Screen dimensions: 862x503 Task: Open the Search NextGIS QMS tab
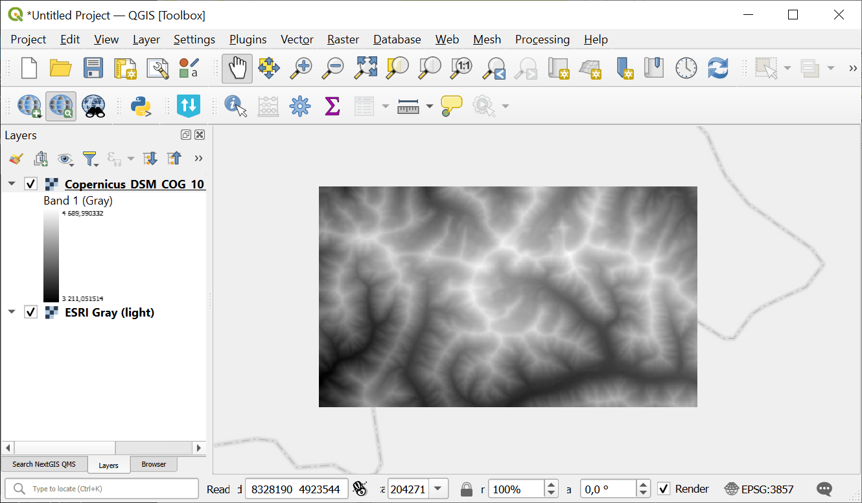pyautogui.click(x=44, y=464)
